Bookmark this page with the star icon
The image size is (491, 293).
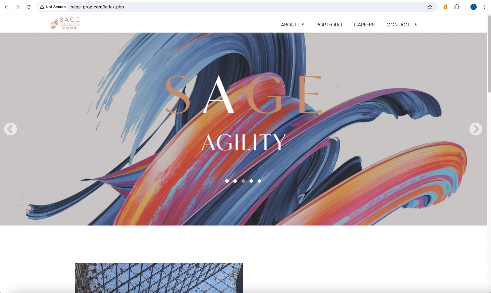pyautogui.click(x=430, y=7)
